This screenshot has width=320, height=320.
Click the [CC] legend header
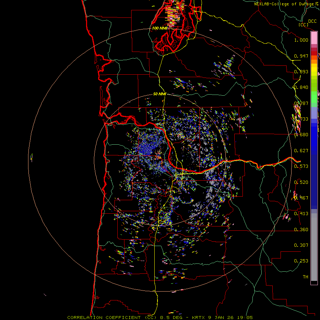(x=303, y=25)
